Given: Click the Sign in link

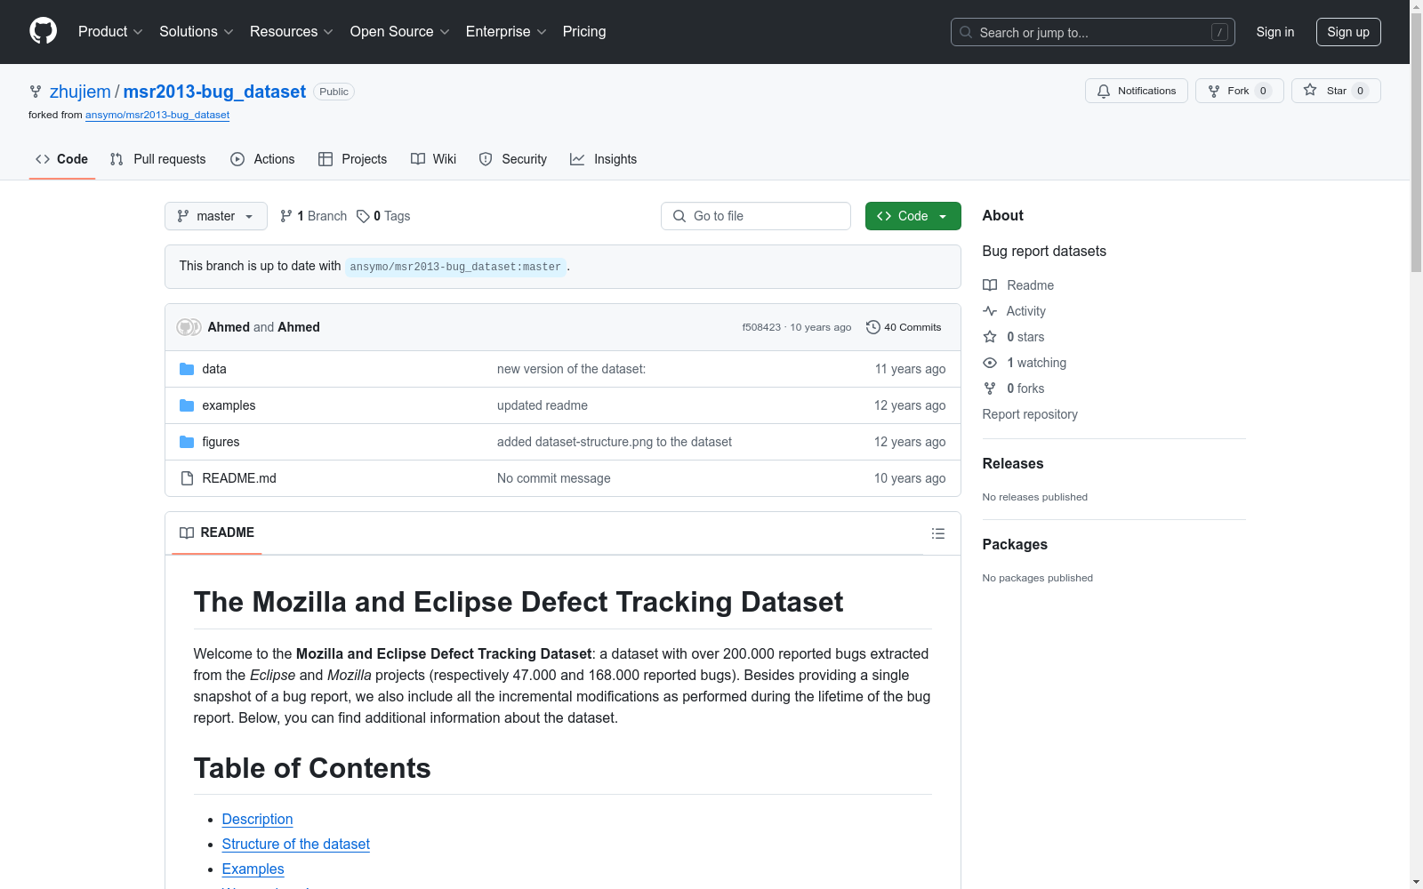Looking at the screenshot, I should (x=1275, y=32).
